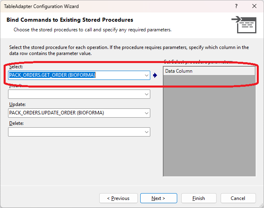Click inside the empty Insert field
The image size is (264, 208).
tap(75, 94)
